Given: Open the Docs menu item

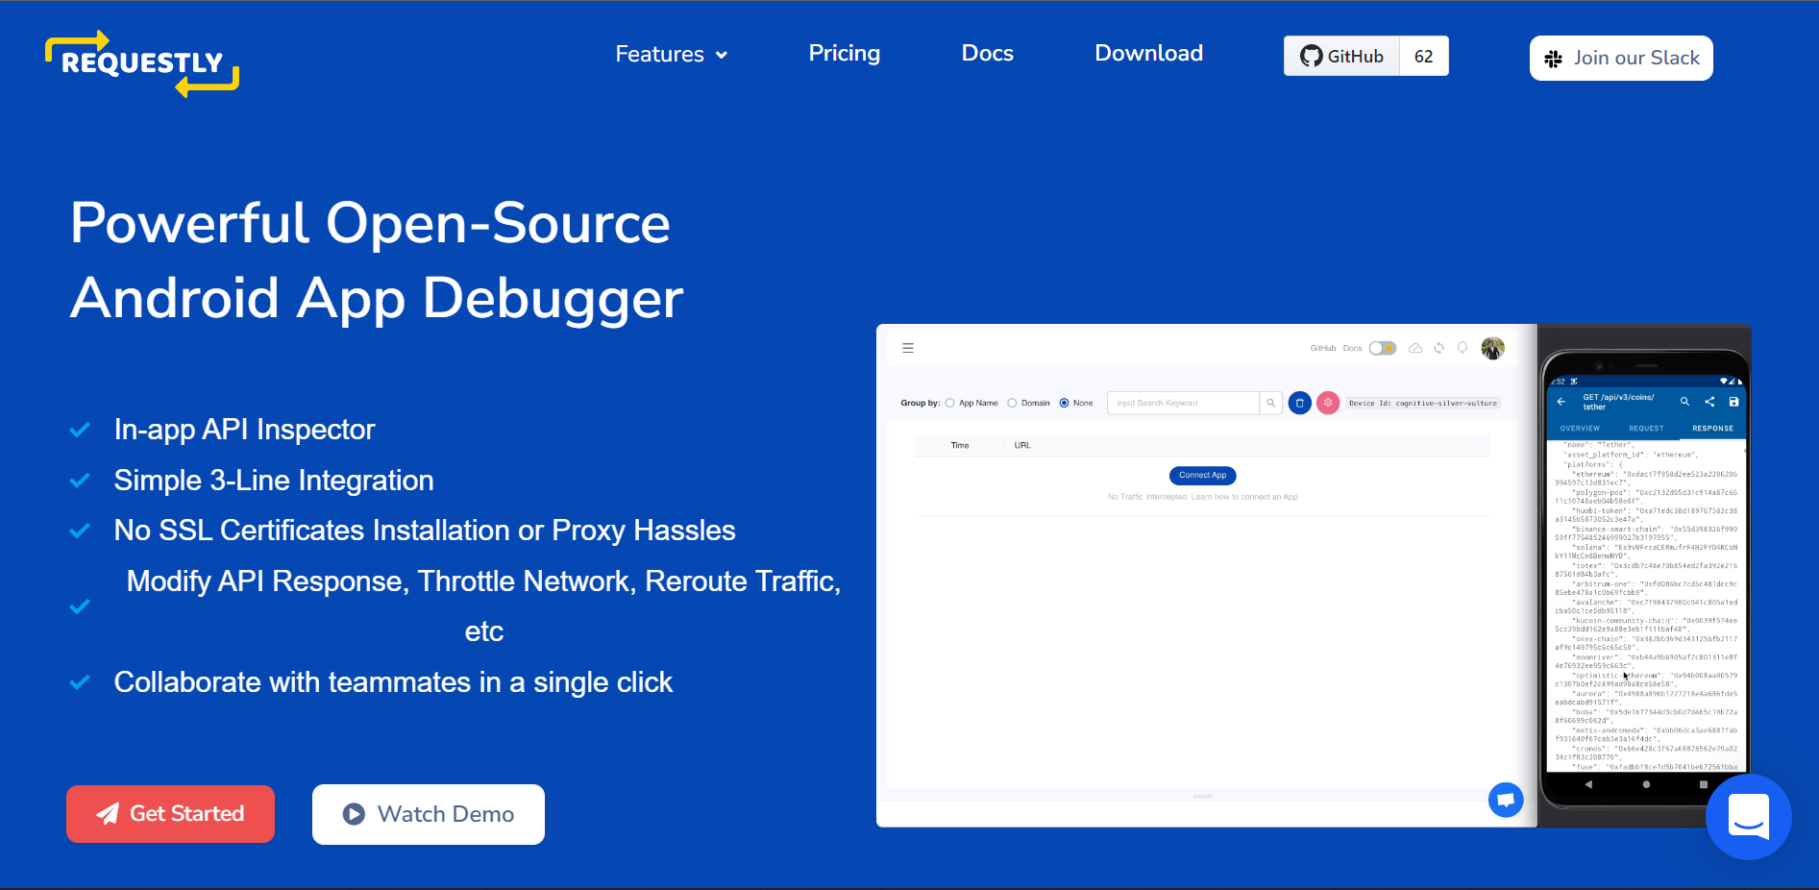Looking at the screenshot, I should (988, 53).
